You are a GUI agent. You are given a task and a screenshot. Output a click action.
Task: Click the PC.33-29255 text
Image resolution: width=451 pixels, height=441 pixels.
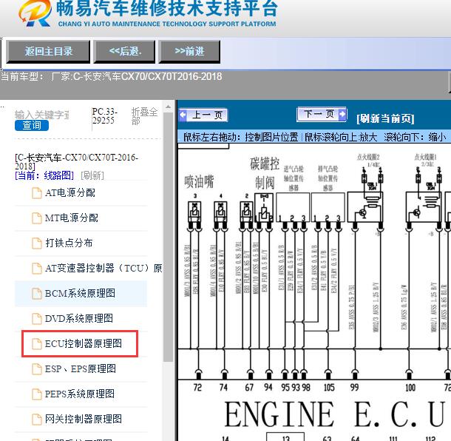point(105,116)
